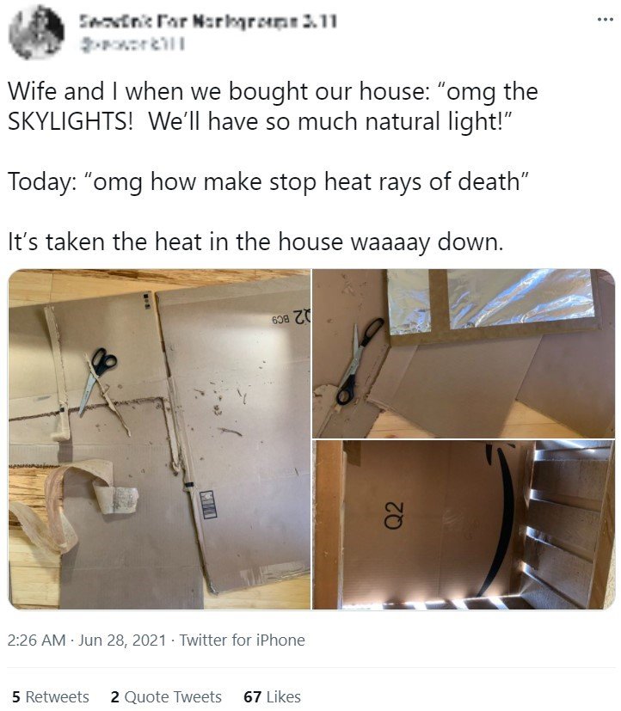Click the 'heat in the house' sentence
This screenshot has width=621, height=711.
255,242
